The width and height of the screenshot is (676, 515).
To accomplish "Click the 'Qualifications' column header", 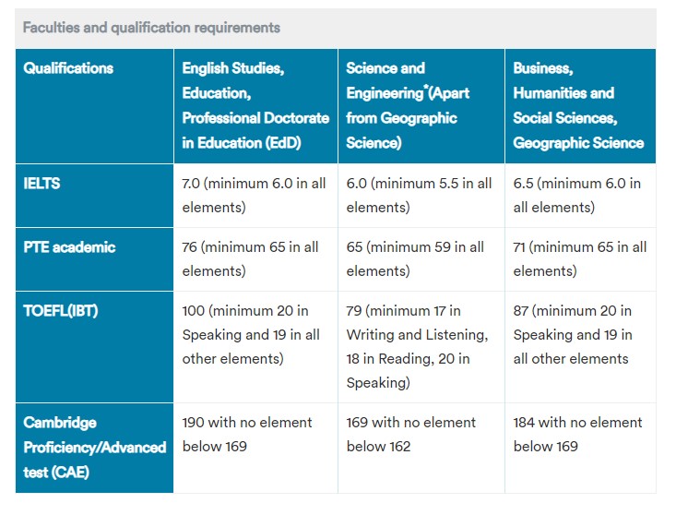I will coord(69,68).
